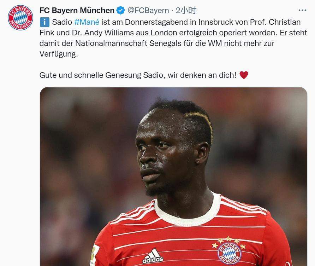Click the blue verified badge icon
Viewport: 315px width, 266px height.
click(121, 10)
